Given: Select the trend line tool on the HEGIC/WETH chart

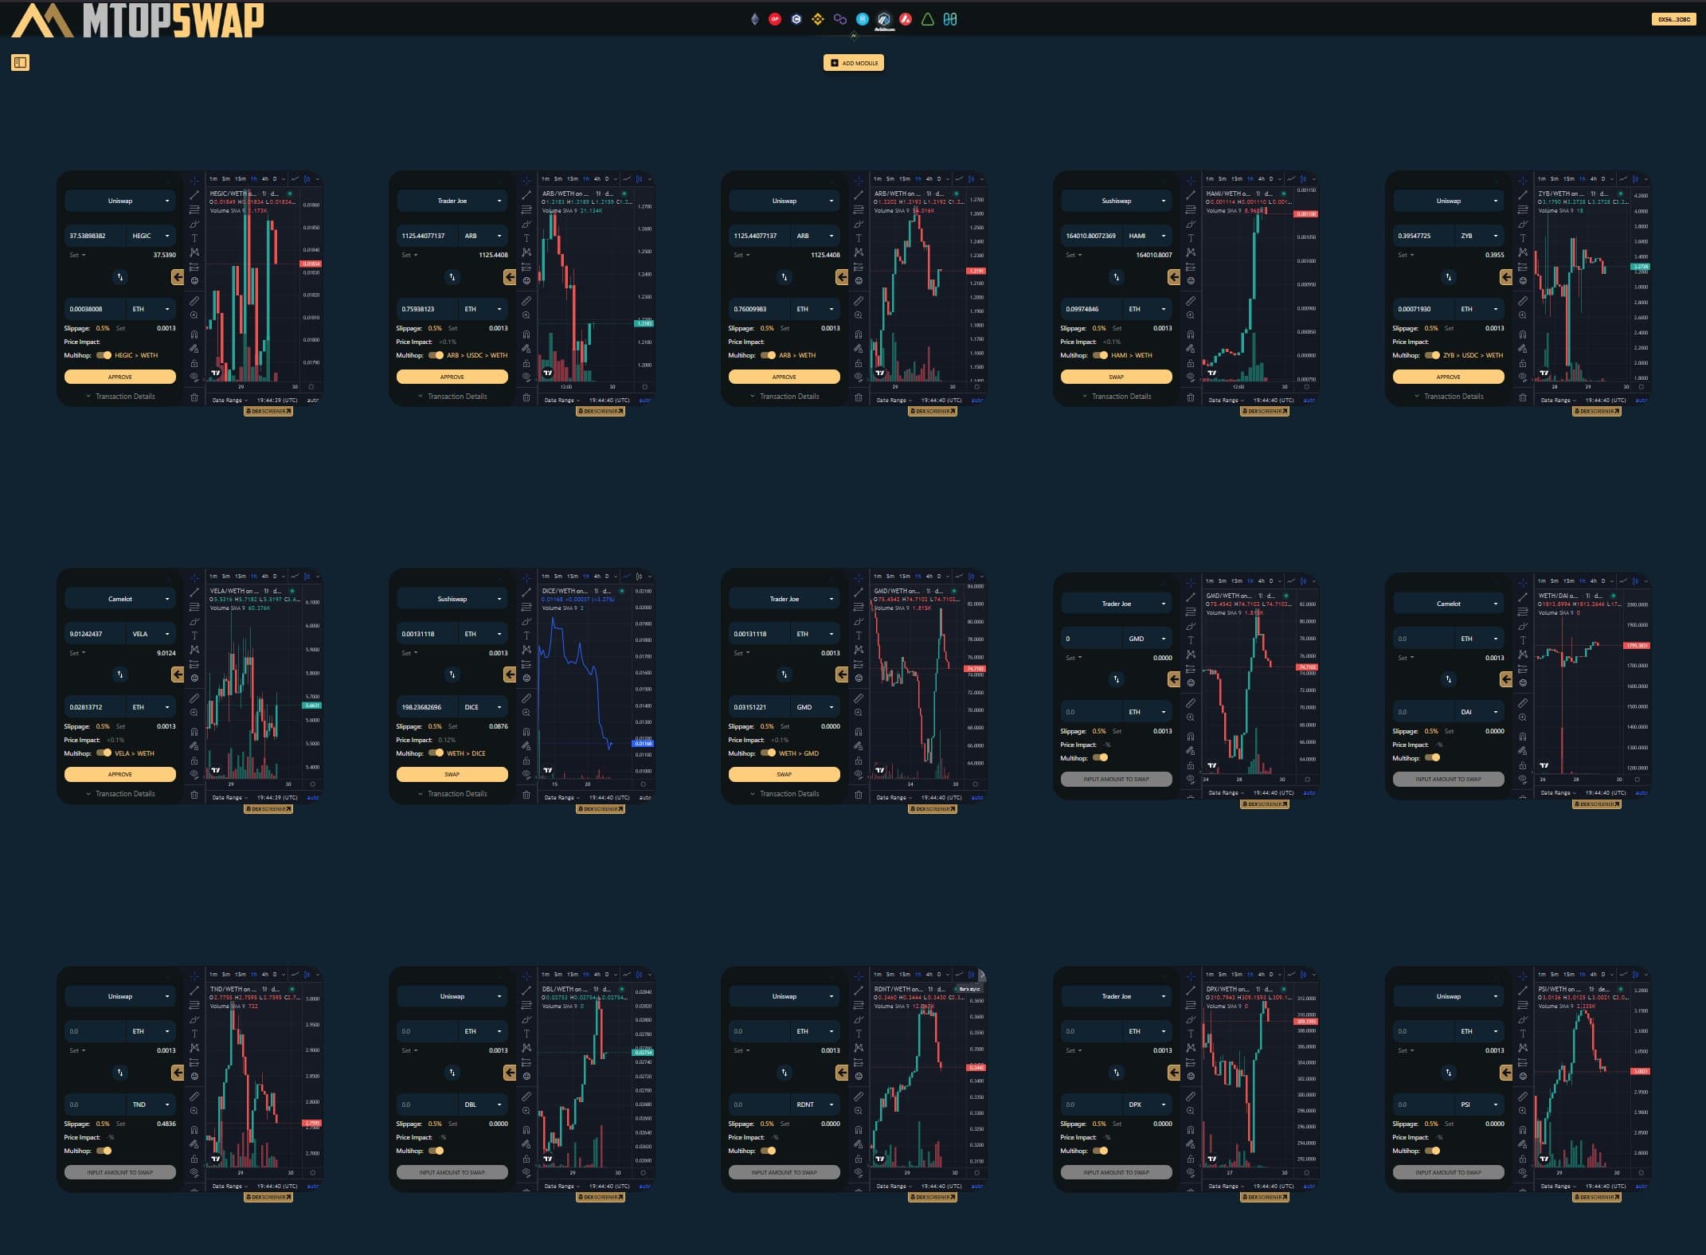Looking at the screenshot, I should point(194,194).
